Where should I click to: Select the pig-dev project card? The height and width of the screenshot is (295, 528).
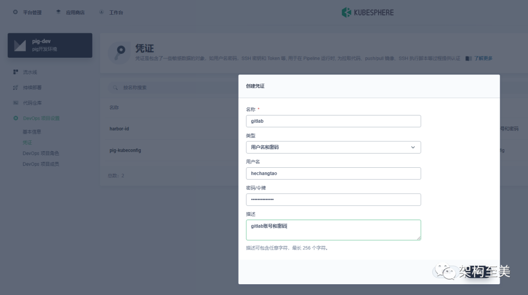point(50,45)
